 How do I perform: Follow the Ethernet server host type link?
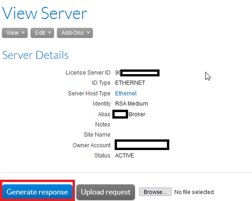(125, 93)
